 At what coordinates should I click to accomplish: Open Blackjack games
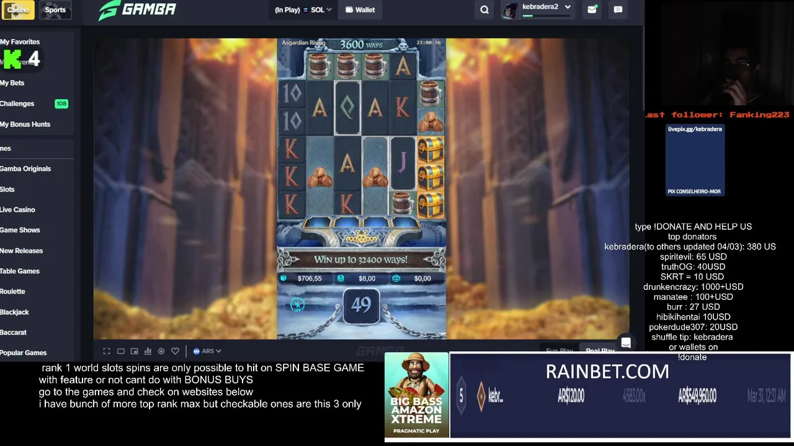(15, 312)
